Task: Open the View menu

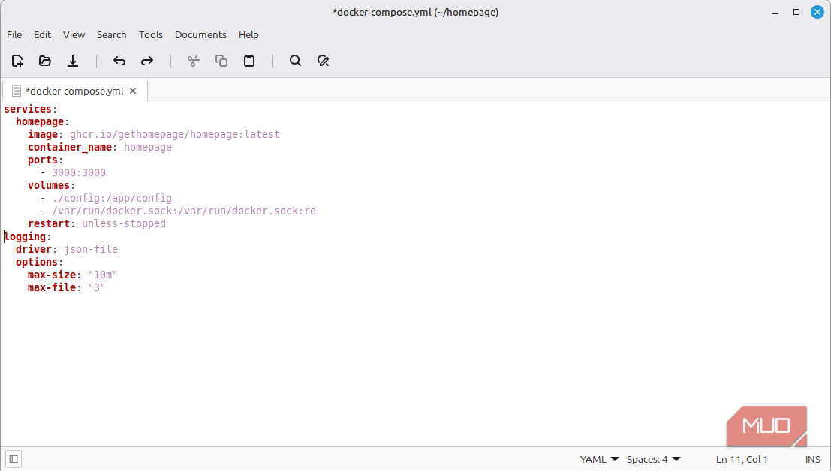Action: 74,35
